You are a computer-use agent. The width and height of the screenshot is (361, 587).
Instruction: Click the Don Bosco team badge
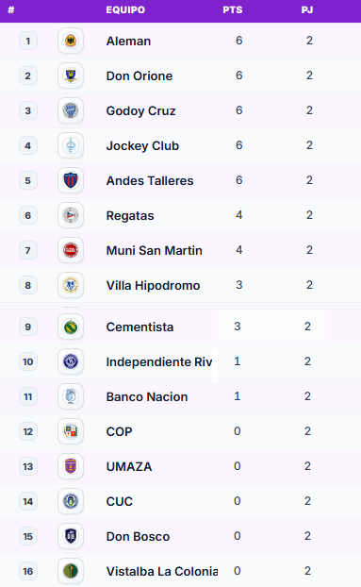click(x=71, y=536)
